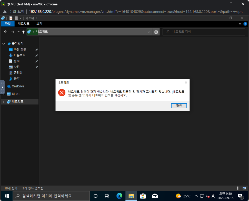Open 문서 in the sidebar
This screenshot has width=249, height=201.
point(16,61)
